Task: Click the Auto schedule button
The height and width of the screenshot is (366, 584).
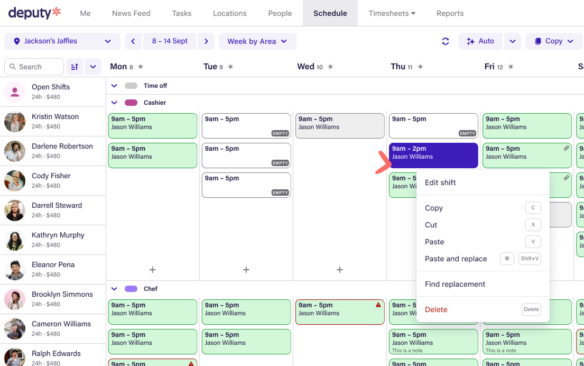Action: coord(480,41)
